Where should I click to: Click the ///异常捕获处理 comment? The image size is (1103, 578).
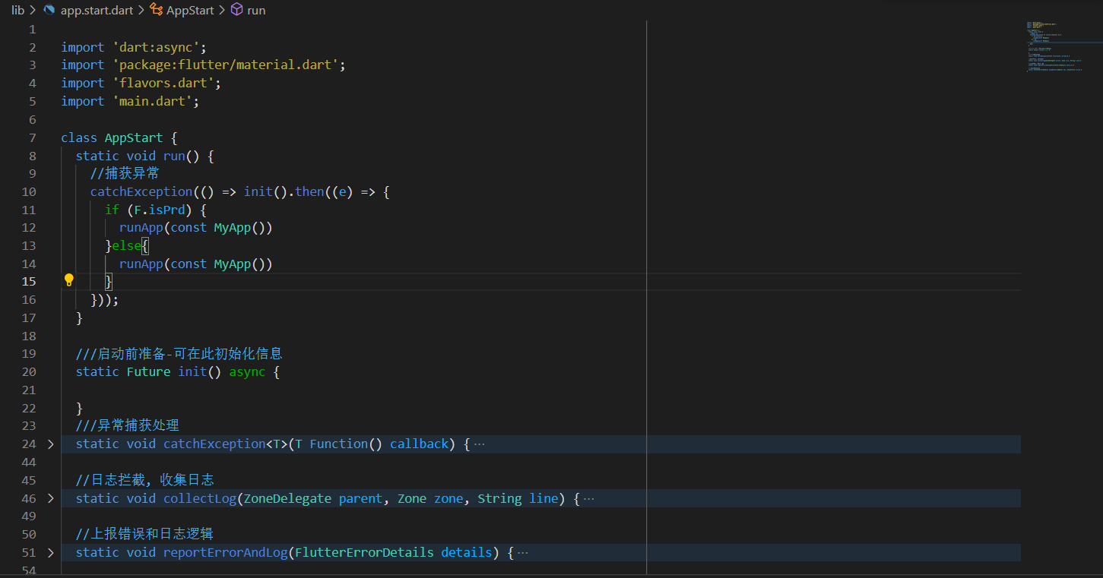[128, 425]
